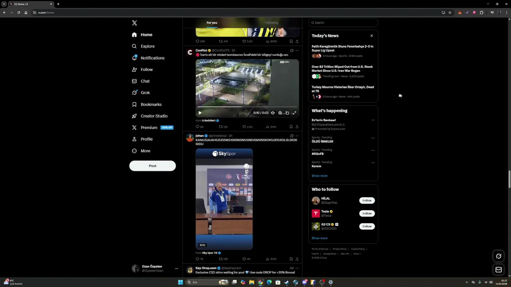Viewport: 511px width, 287px height.
Task: Open the Profile page
Action: (142, 139)
